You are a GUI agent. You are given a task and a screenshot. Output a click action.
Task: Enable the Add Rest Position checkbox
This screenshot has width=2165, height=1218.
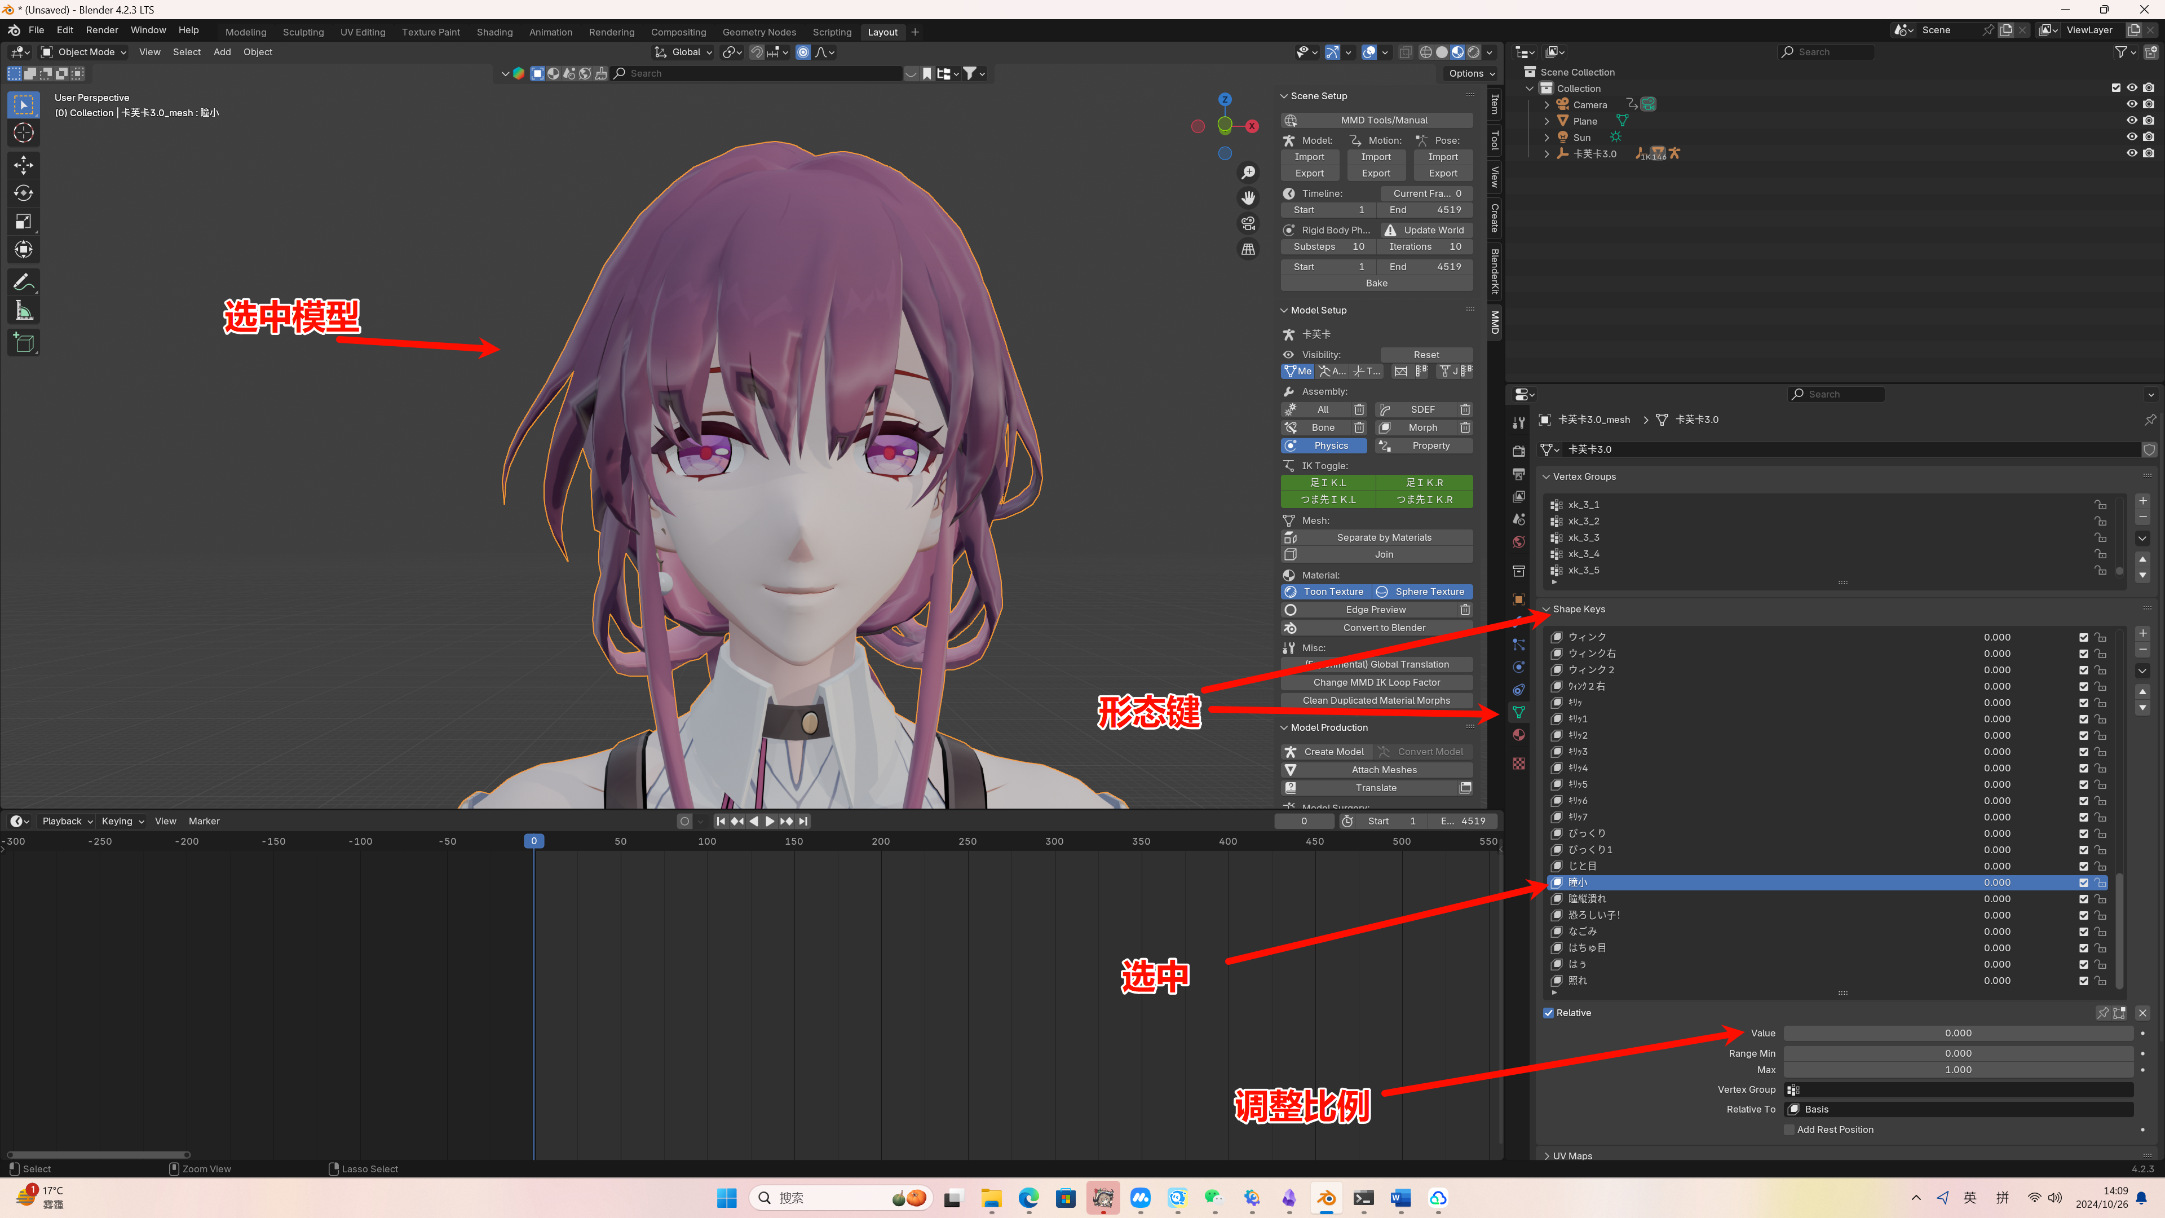(x=1790, y=1129)
